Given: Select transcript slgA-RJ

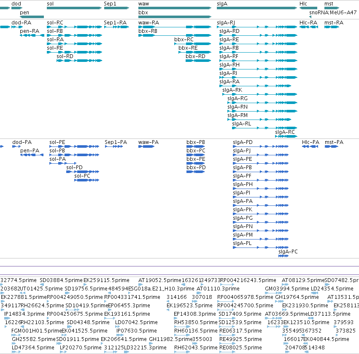Looking at the screenshot, I should [x=226, y=23].
